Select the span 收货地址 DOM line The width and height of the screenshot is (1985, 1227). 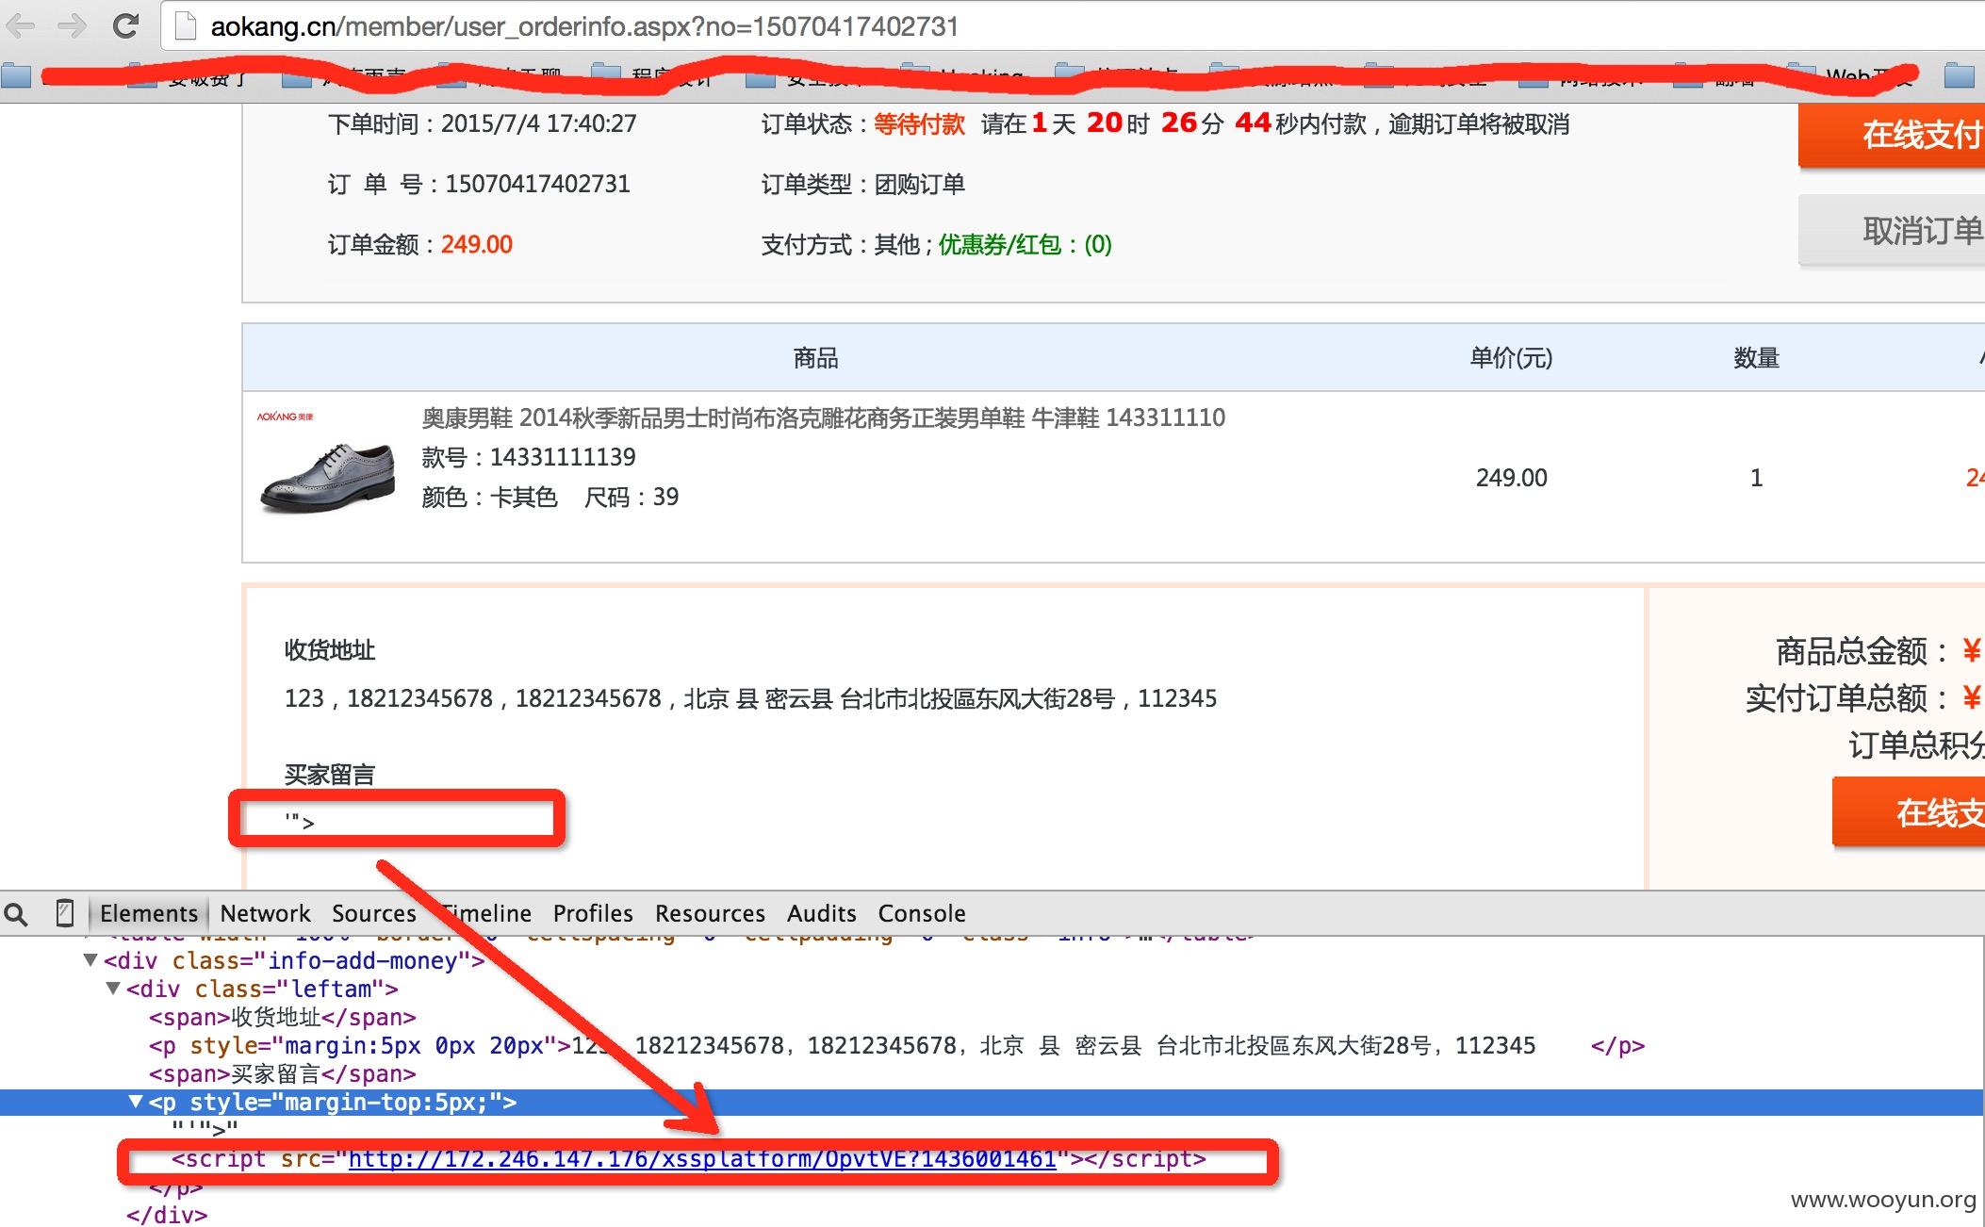coord(282,1017)
